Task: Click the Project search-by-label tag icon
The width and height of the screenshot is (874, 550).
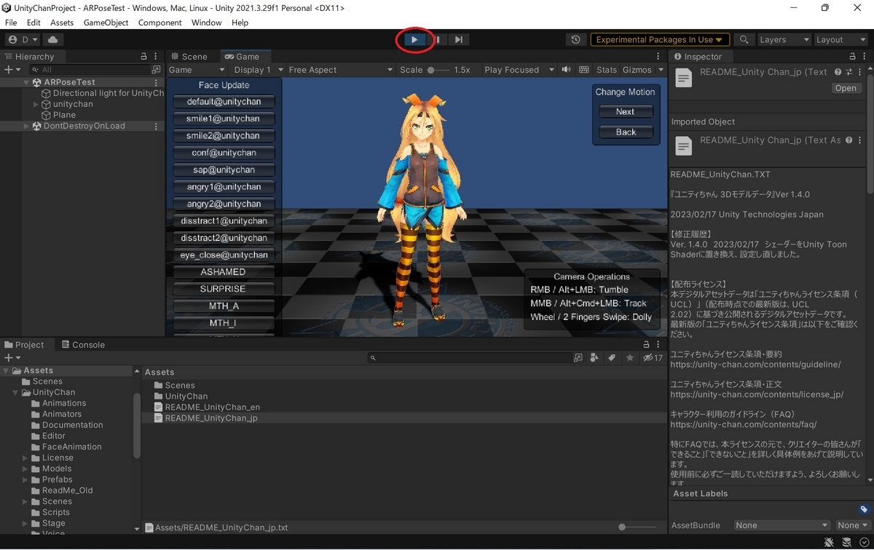Action: [x=612, y=358]
